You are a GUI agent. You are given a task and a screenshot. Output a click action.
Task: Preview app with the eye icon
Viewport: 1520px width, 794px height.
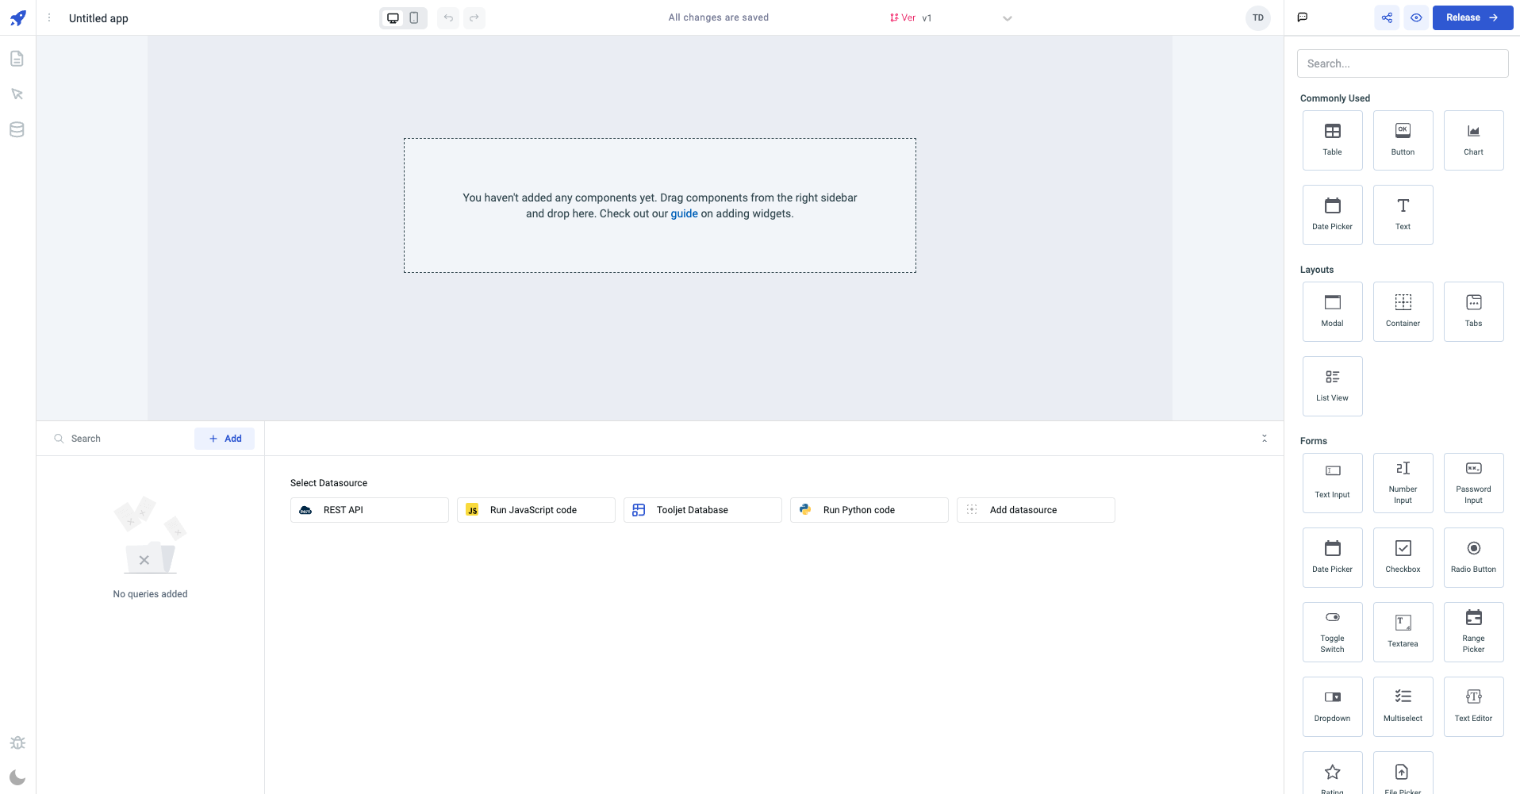click(1416, 17)
